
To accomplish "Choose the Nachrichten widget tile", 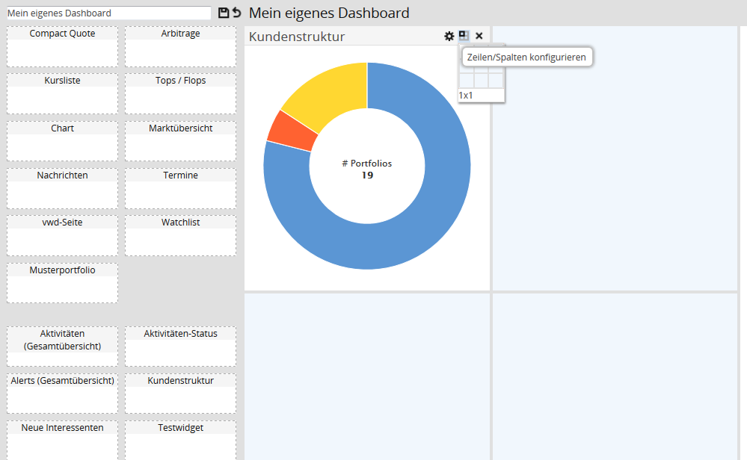I will coord(62,188).
